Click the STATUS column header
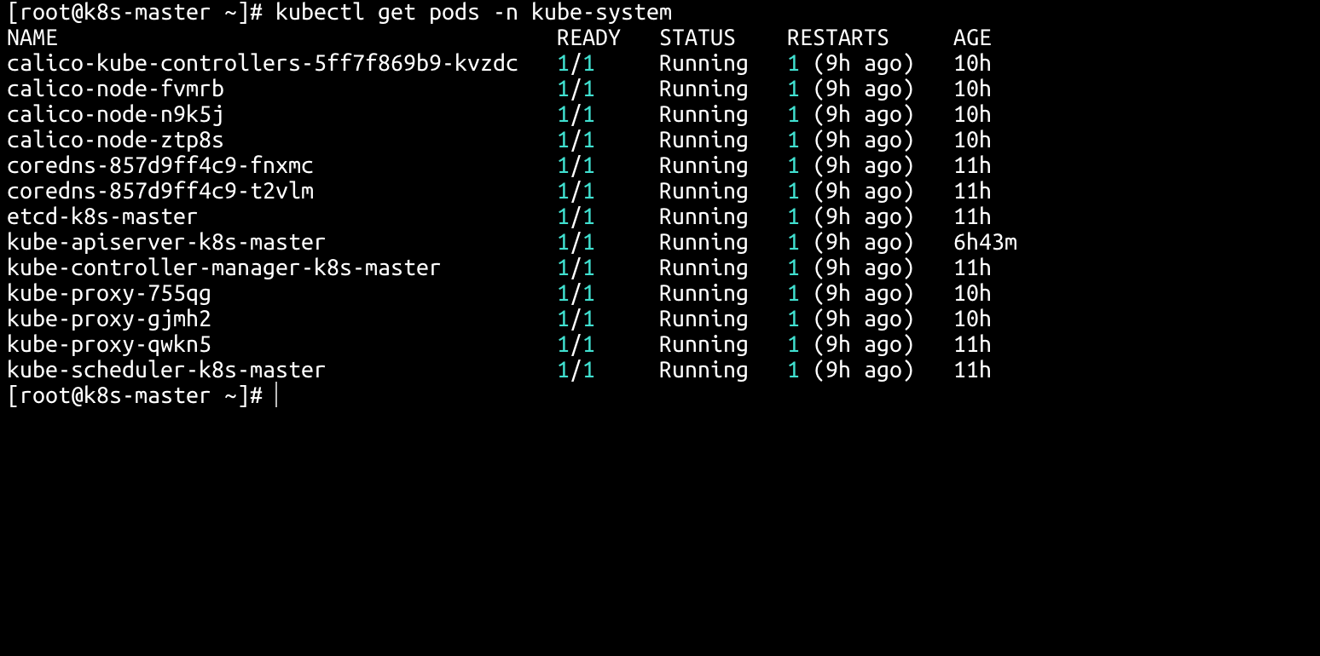This screenshot has height=656, width=1320. pyautogui.click(x=697, y=38)
